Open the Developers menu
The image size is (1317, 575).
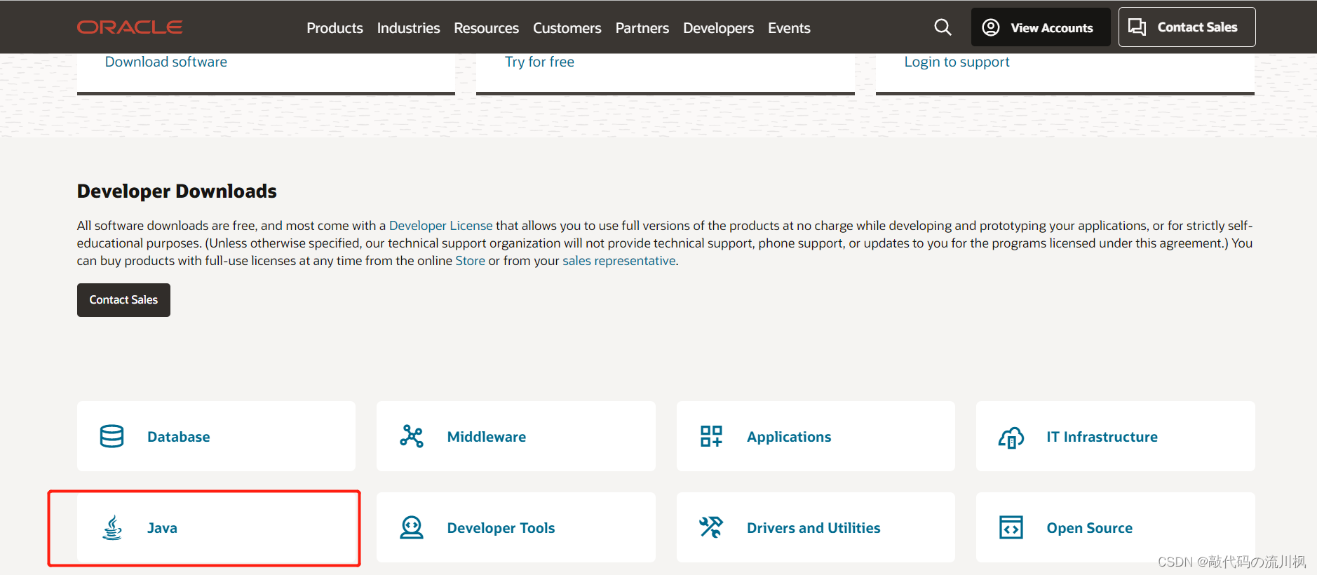[718, 28]
